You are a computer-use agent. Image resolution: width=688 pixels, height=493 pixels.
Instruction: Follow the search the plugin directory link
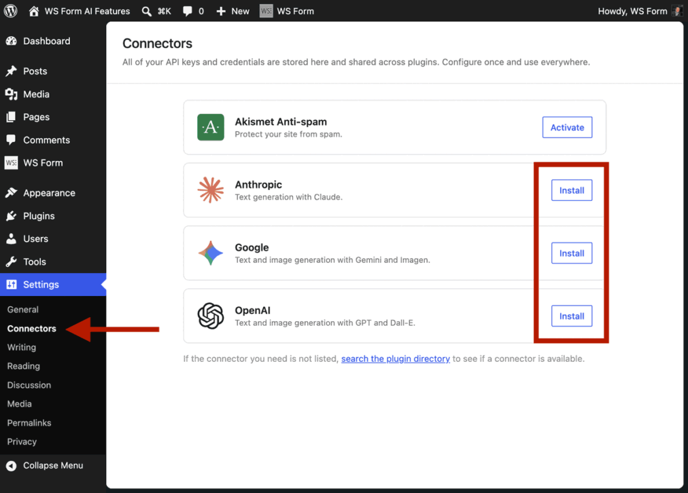[396, 359]
